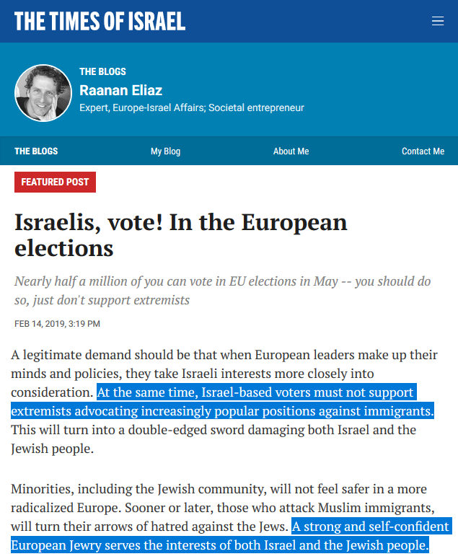The image size is (458, 559).
Task: Open the author name Raanan Eliaz
Action: 121,91
